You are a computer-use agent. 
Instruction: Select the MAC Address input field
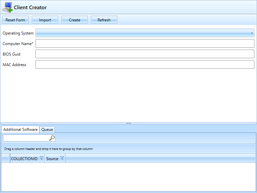coord(145,65)
